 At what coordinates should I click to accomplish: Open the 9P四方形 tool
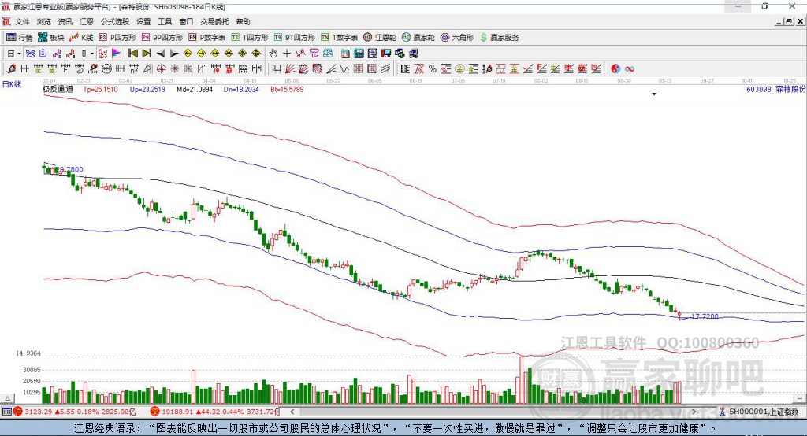click(162, 38)
